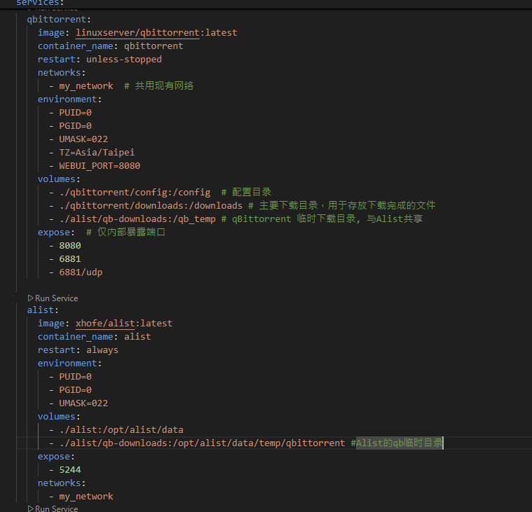
Task: Click the restart: always line
Action: [x=78, y=350]
